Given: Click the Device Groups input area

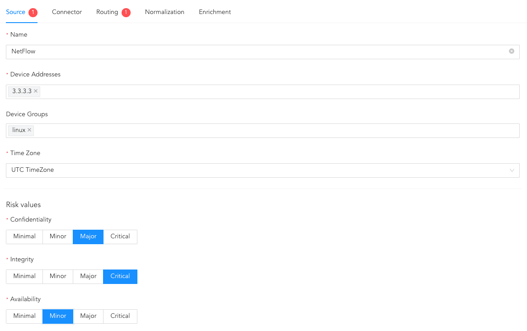Looking at the screenshot, I should [271, 131].
